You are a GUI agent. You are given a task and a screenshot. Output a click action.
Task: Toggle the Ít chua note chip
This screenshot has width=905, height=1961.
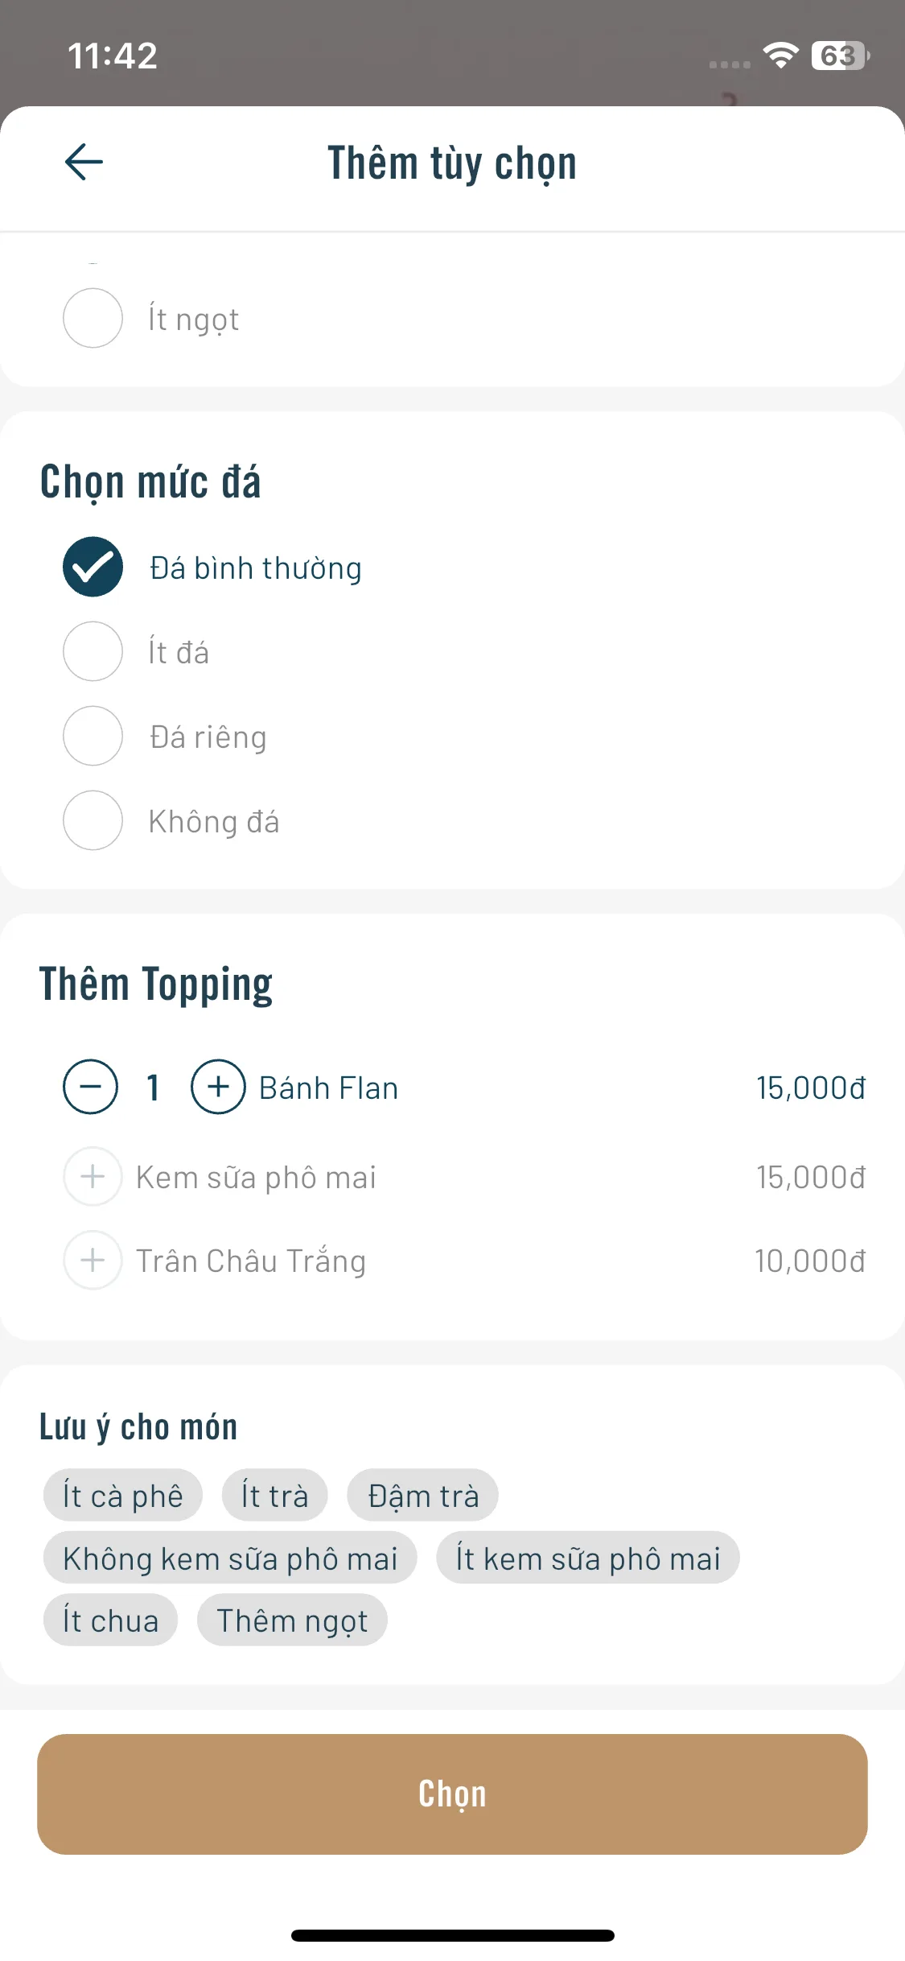(x=111, y=1620)
